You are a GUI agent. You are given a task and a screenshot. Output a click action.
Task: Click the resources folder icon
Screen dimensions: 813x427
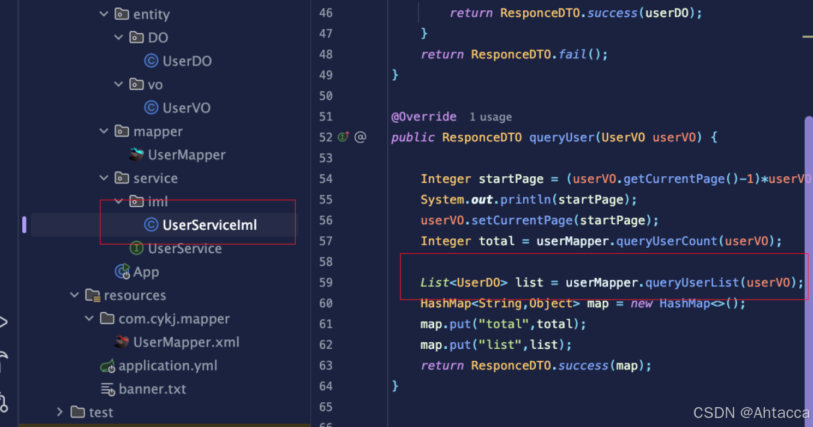point(93,295)
